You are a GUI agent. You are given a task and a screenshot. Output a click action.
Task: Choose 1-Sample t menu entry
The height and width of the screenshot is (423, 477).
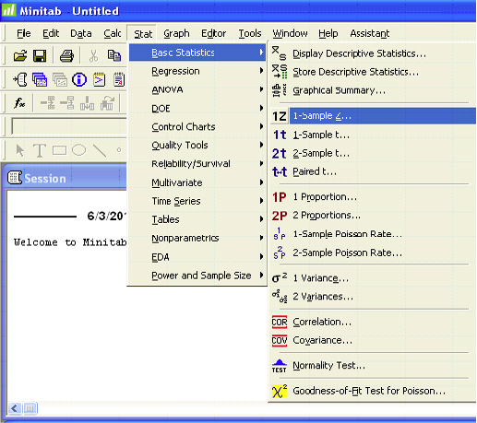[373, 135]
